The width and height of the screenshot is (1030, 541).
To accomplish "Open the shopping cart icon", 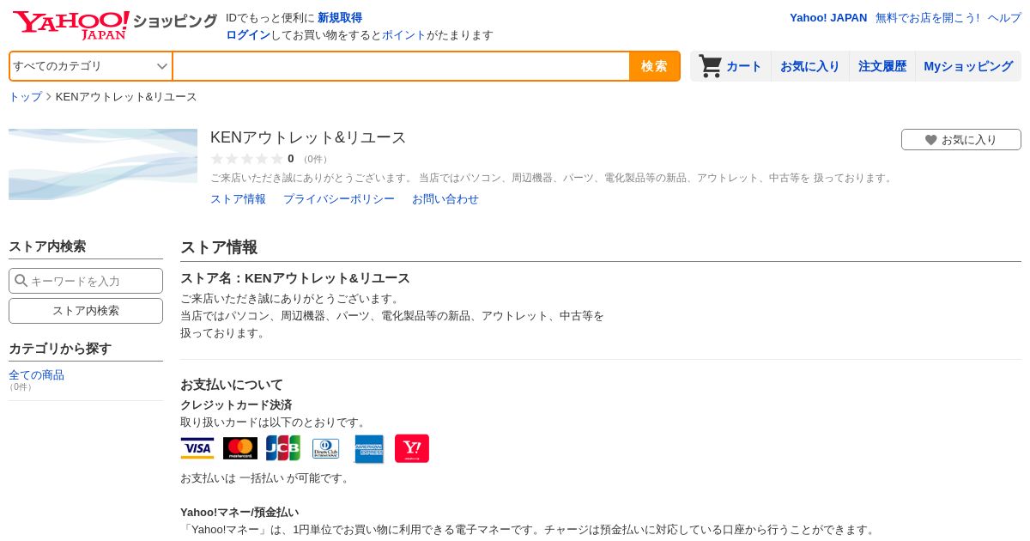I will coord(710,66).
